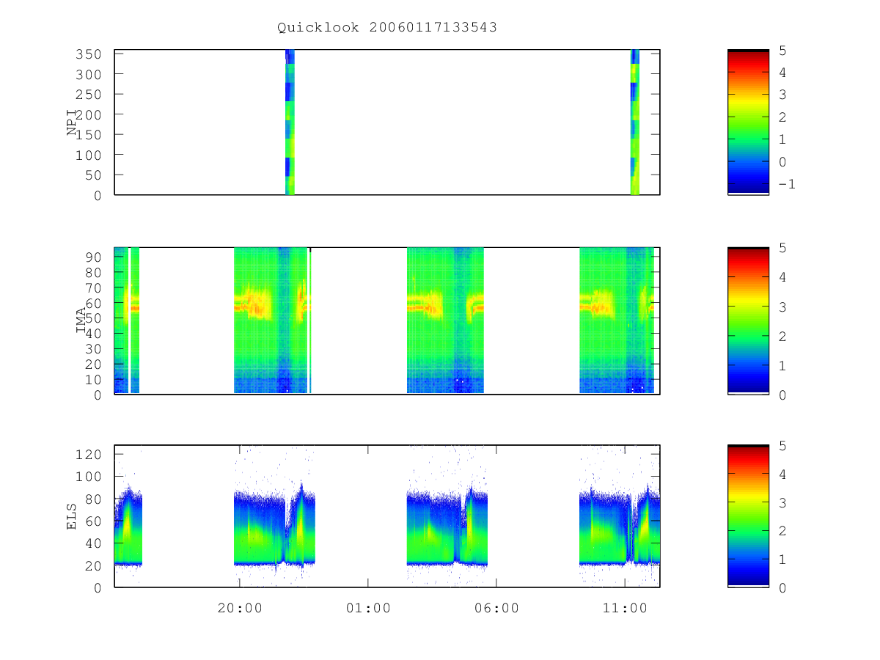Click the ELS panel colorbar

(748, 516)
